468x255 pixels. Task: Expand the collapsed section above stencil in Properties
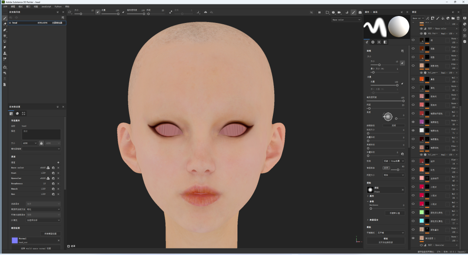tap(368, 220)
